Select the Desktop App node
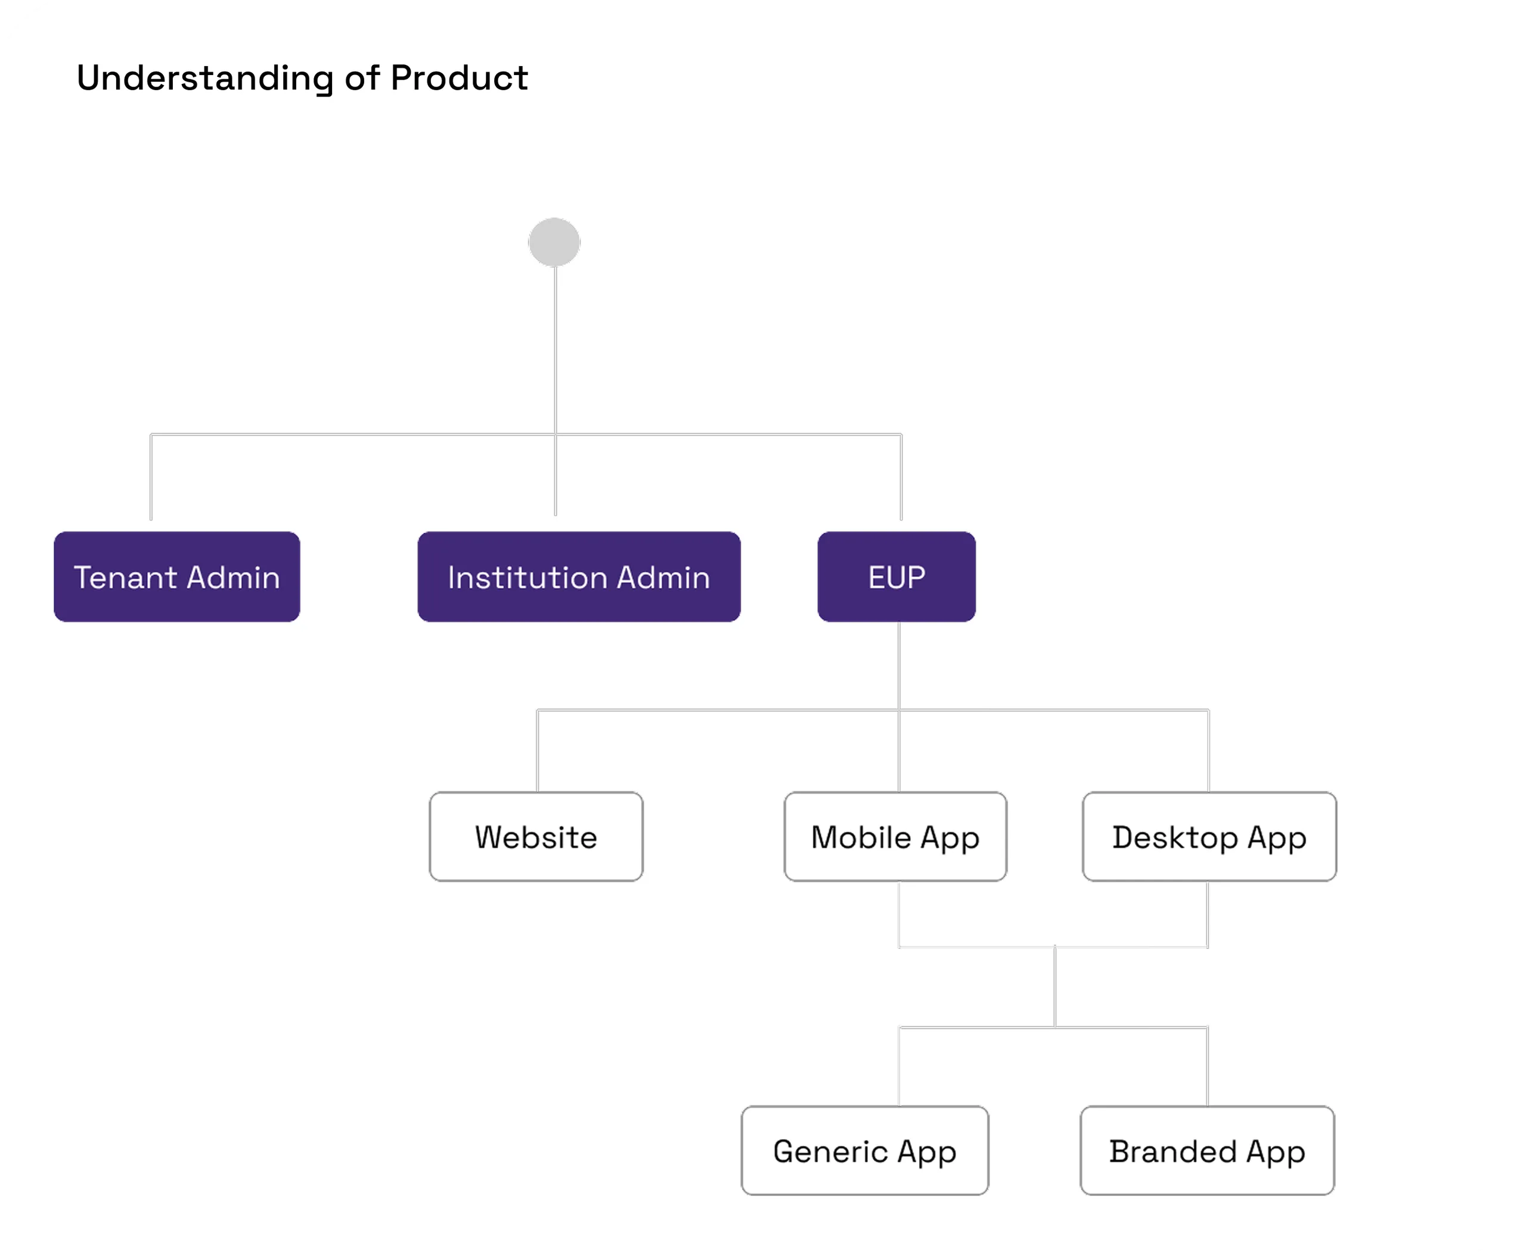1526x1254 pixels. pyautogui.click(x=1209, y=836)
